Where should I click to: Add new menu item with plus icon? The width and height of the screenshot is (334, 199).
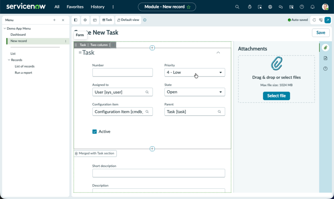click(54, 20)
